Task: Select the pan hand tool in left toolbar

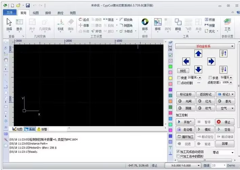Action: 6,60
